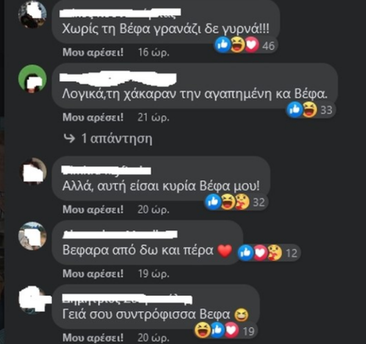Like the comment posted 16 ώρ. ago

93,52
